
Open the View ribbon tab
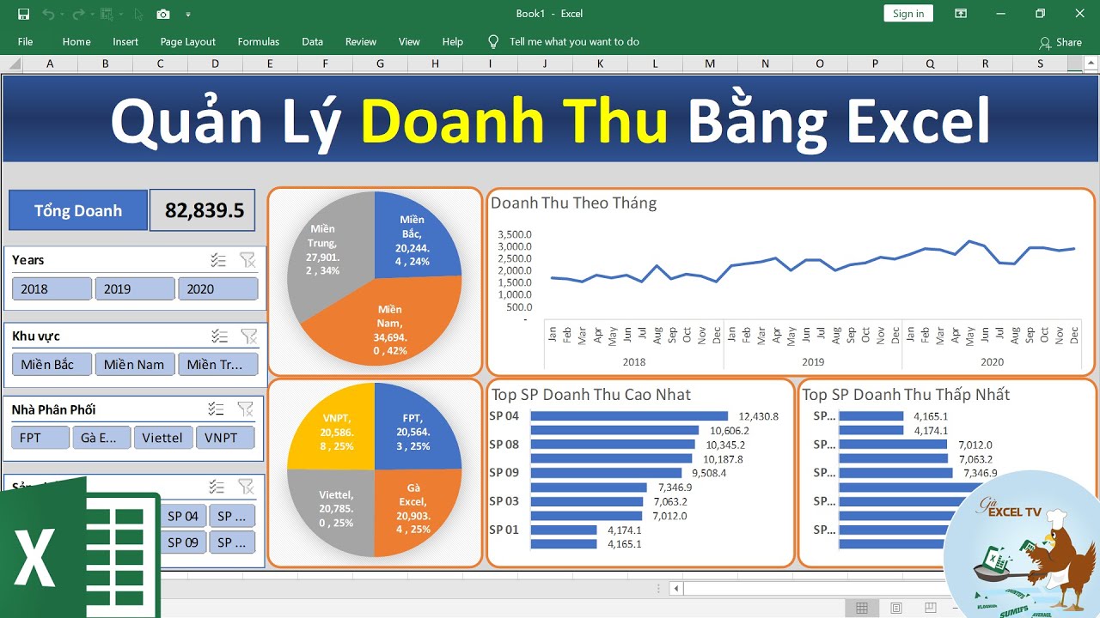coord(410,42)
